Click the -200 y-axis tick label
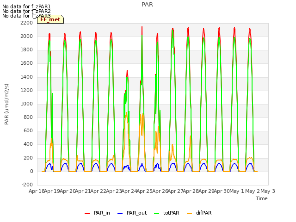 click(x=27, y=185)
